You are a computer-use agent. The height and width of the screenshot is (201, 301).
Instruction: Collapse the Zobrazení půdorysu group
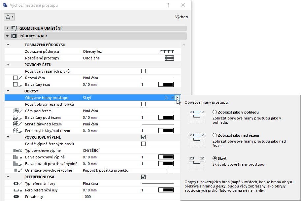tap(8, 45)
